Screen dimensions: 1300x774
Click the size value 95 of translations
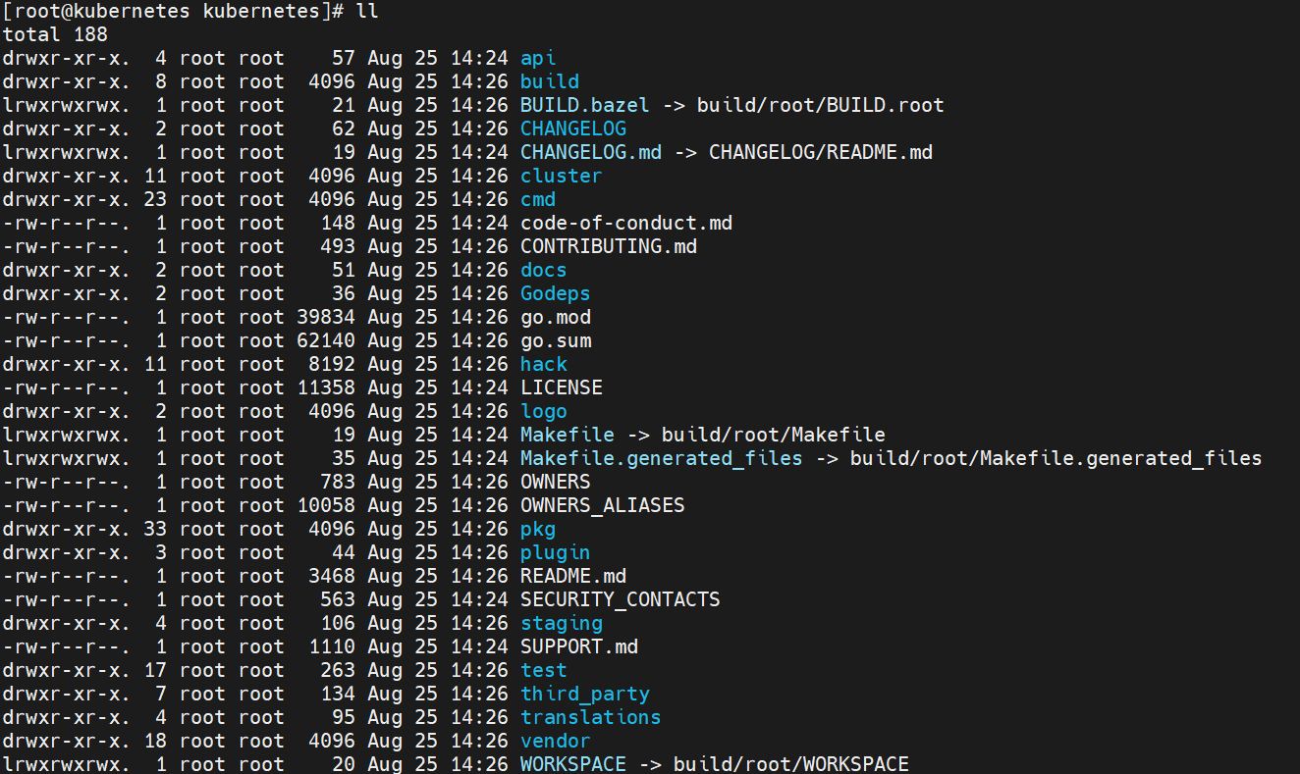point(344,717)
